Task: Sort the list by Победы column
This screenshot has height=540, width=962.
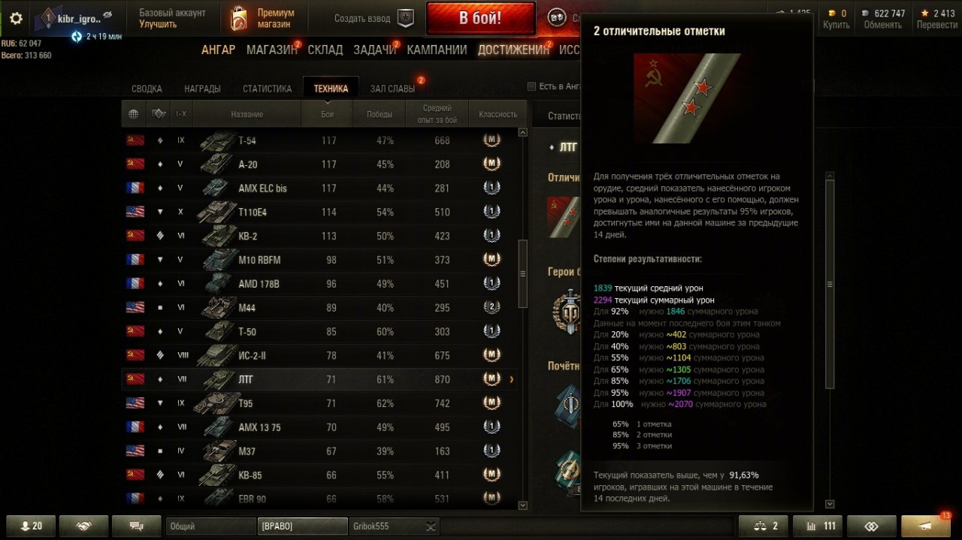Action: 380,114
